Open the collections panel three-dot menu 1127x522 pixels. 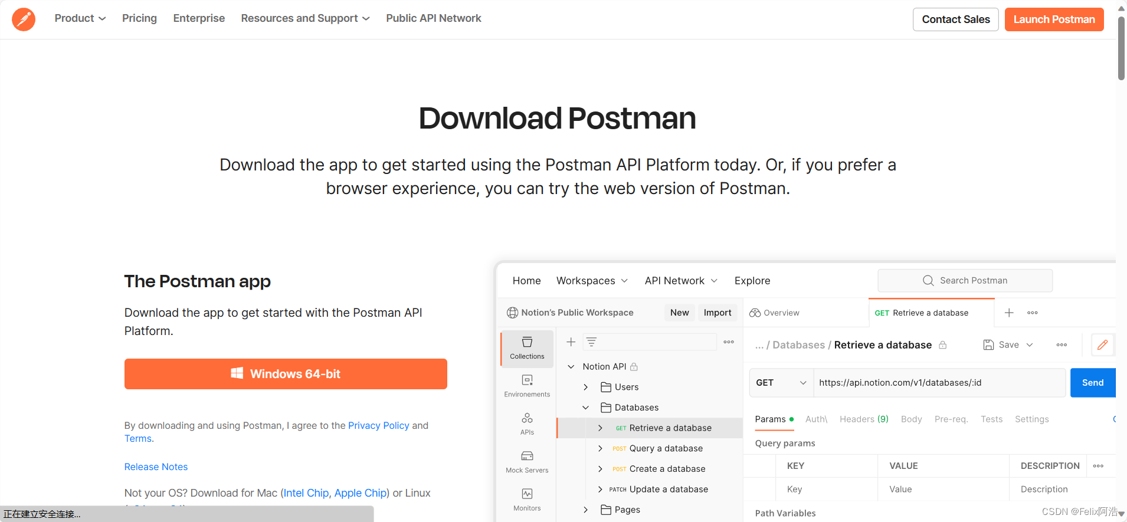[729, 342]
